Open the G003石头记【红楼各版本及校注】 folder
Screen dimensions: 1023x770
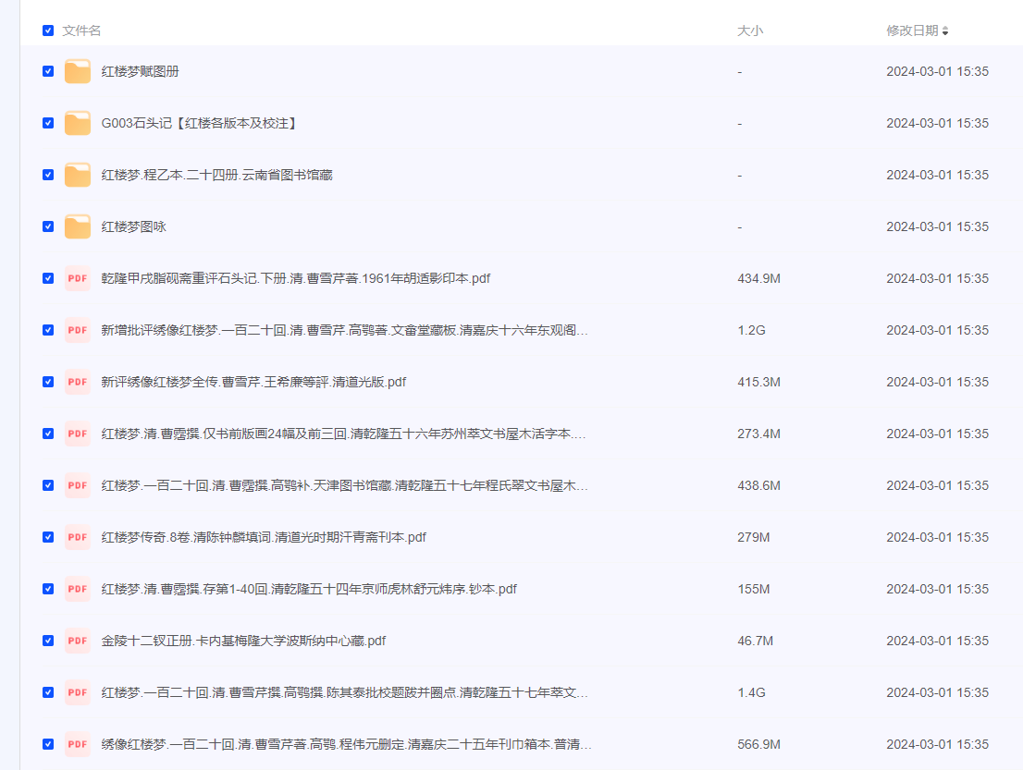tap(199, 123)
